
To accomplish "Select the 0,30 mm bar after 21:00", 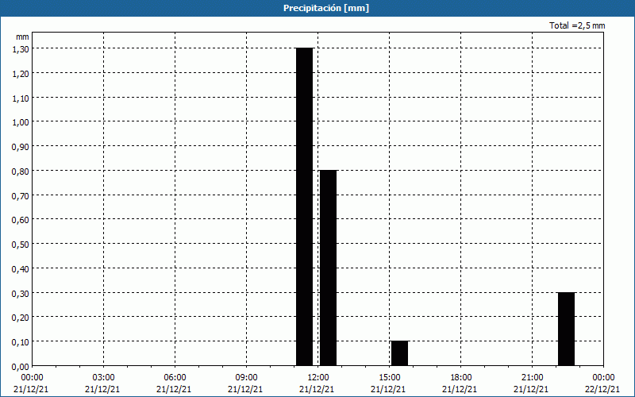I will tap(566, 329).
